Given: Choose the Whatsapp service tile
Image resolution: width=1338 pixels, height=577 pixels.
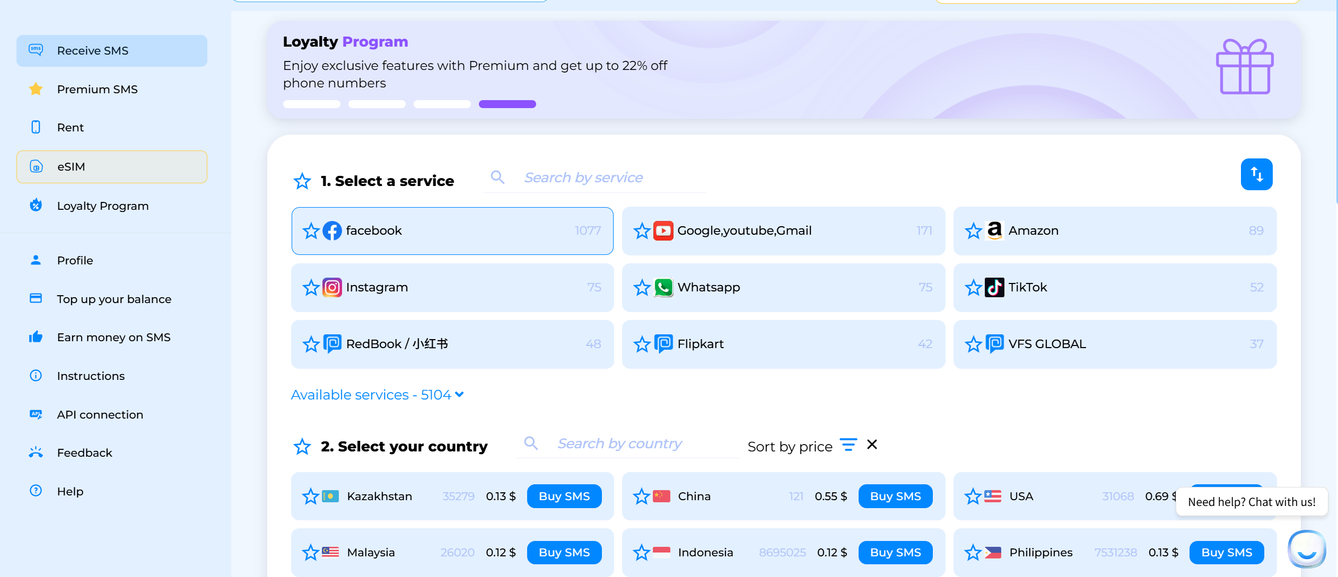Looking at the screenshot, I should (783, 287).
